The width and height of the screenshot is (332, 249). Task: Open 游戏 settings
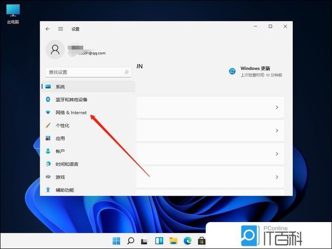[x=88, y=177]
